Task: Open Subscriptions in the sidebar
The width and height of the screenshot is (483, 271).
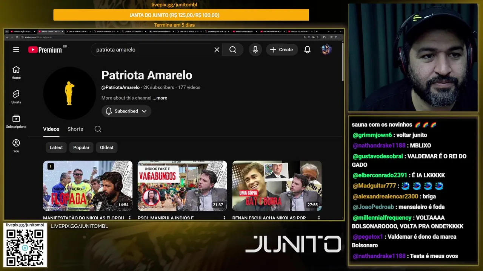Action: pyautogui.click(x=16, y=121)
